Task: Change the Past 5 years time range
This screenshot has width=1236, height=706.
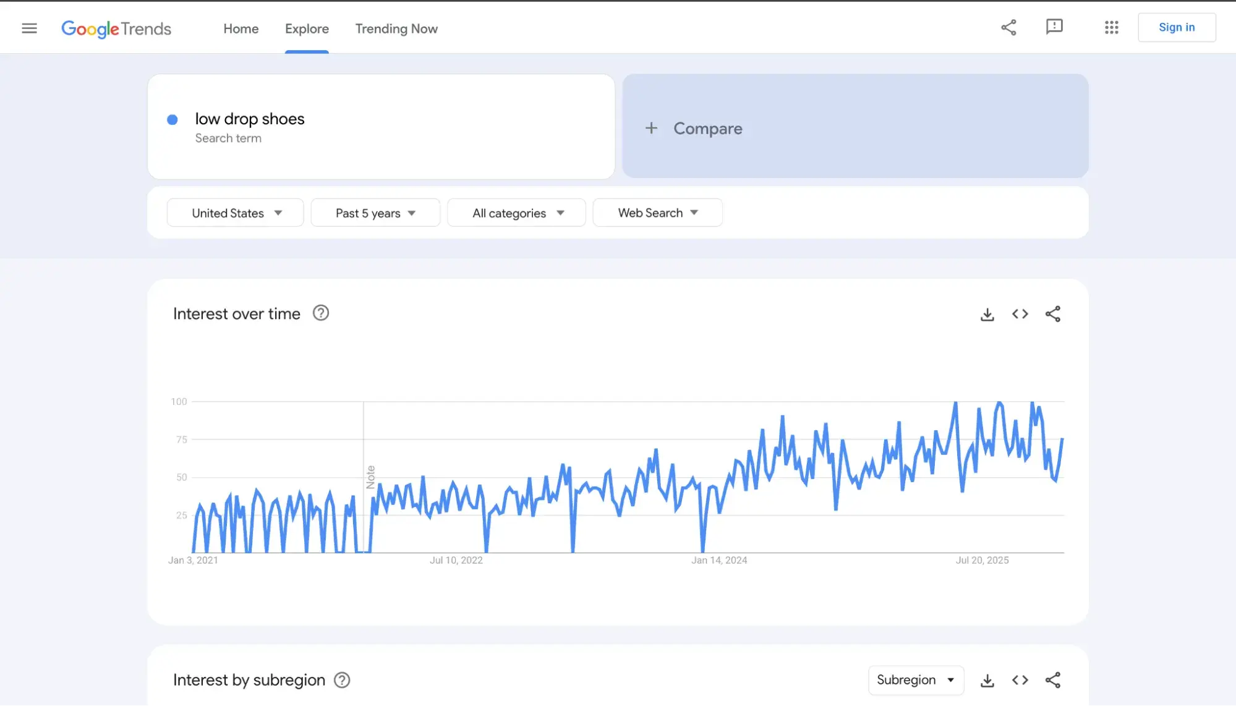Action: coord(375,212)
